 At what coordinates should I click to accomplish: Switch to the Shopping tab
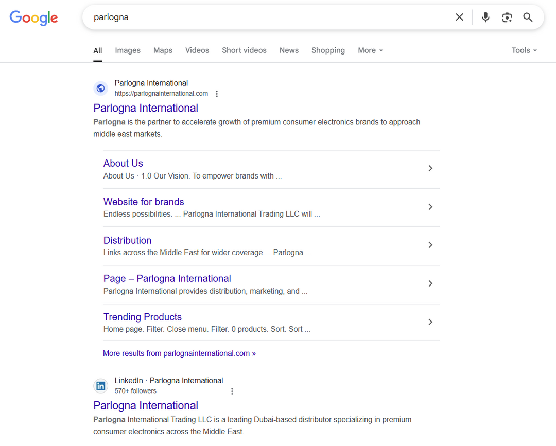[x=328, y=50]
